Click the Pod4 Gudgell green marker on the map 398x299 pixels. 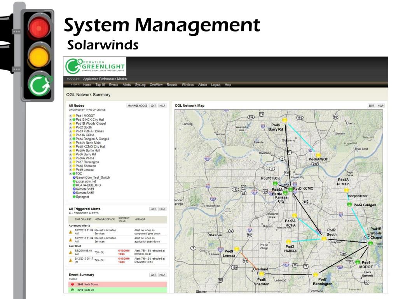349,204
